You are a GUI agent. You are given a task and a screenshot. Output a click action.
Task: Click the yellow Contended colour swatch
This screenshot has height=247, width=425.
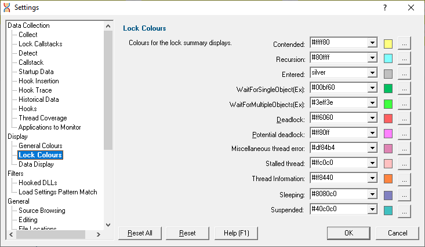point(388,43)
